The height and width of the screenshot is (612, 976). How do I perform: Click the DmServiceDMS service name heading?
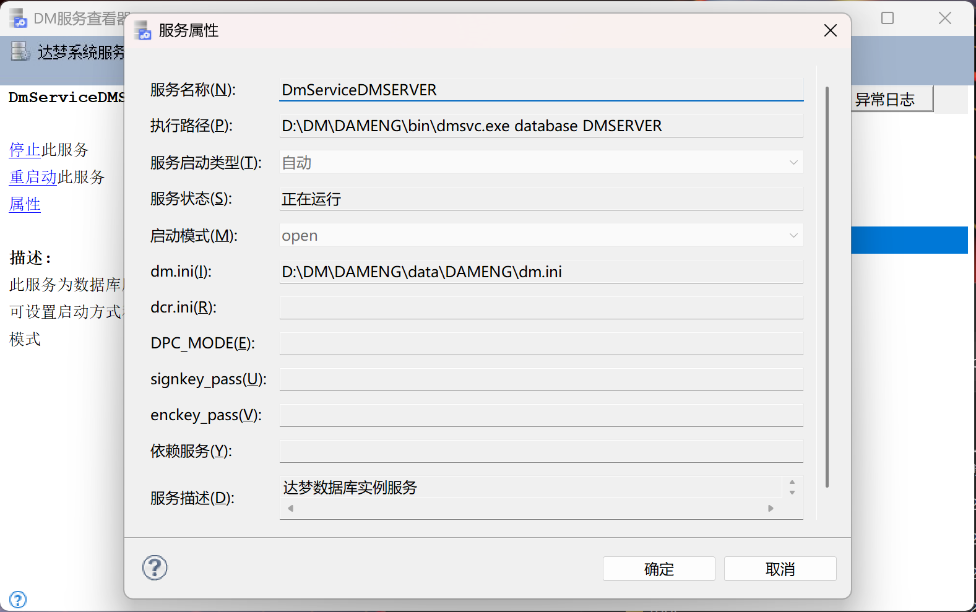[x=66, y=97]
